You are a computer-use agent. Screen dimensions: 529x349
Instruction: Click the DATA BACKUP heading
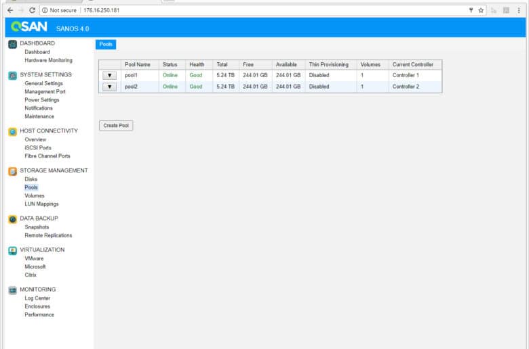pos(39,218)
